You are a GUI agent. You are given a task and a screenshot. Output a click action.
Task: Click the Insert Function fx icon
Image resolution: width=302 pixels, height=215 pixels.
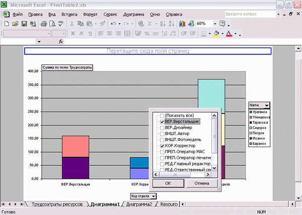61,42
